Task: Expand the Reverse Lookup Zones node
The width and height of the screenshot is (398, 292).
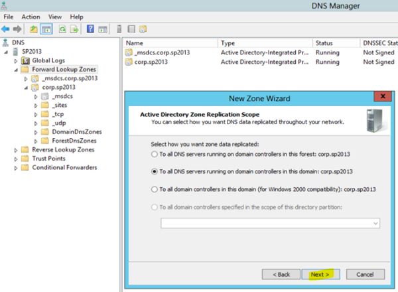Action: click(16, 151)
